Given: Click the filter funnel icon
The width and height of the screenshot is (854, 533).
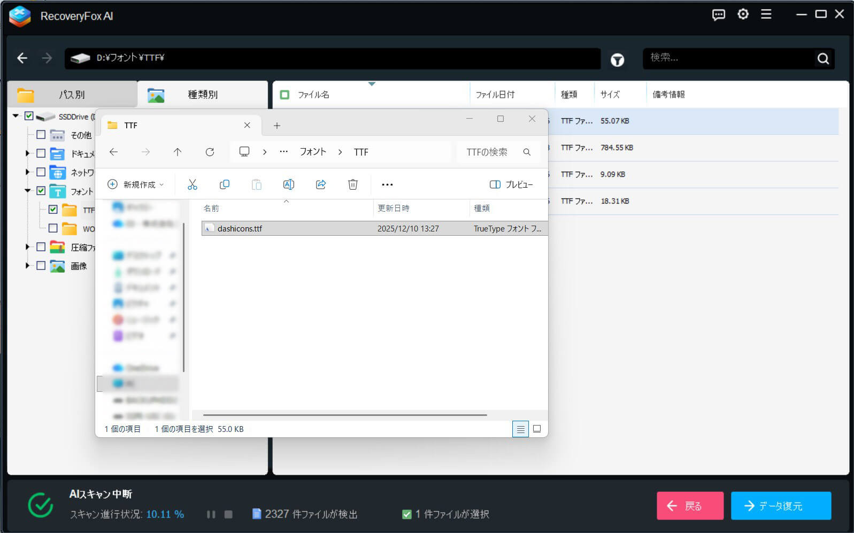Looking at the screenshot, I should [x=617, y=60].
